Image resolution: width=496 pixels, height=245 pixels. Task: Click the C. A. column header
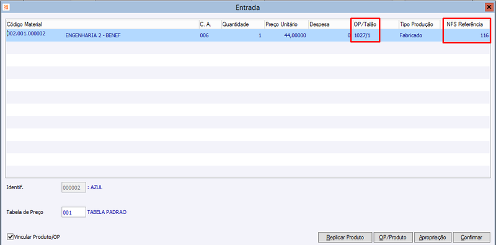point(210,24)
